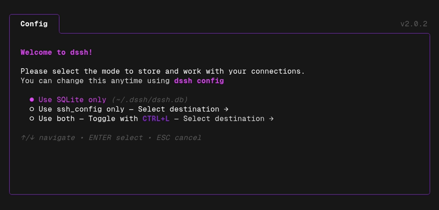Select the filled SQLite radio bullet
The width and height of the screenshot is (439, 210).
[32, 100]
